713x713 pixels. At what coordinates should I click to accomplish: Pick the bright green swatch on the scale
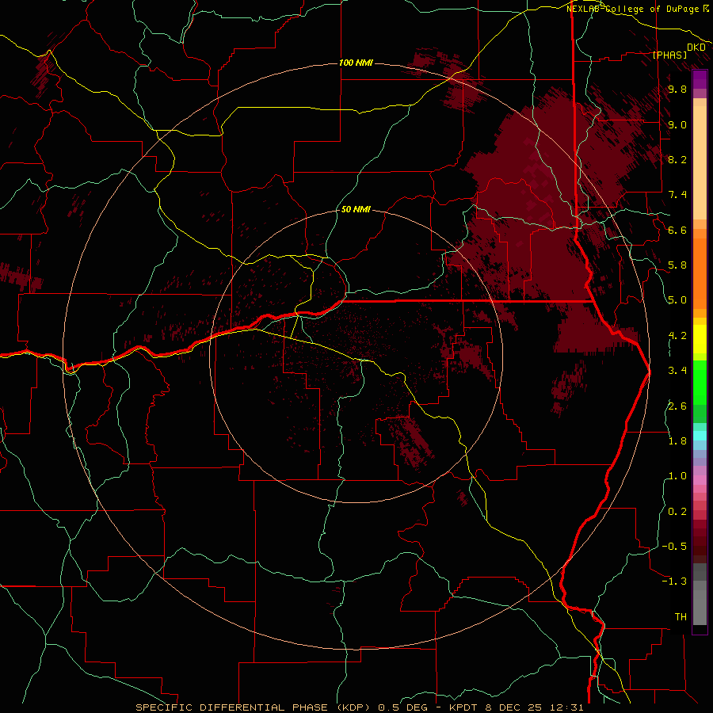pyautogui.click(x=700, y=382)
